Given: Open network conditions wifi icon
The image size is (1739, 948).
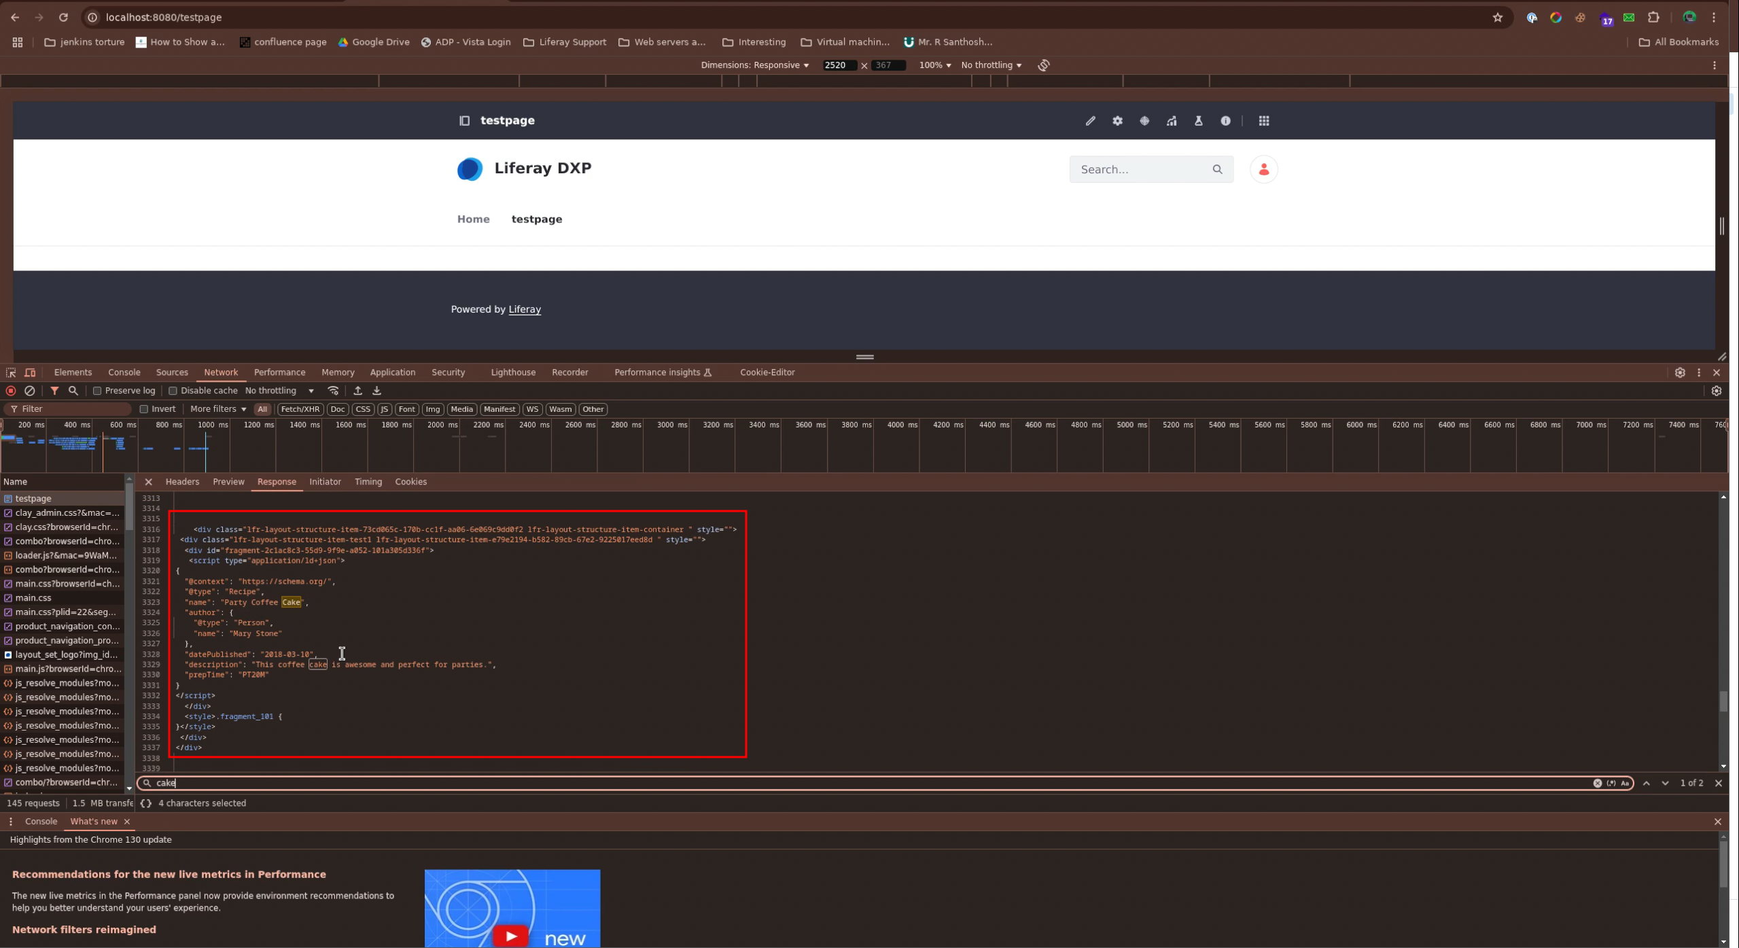Looking at the screenshot, I should [333, 391].
